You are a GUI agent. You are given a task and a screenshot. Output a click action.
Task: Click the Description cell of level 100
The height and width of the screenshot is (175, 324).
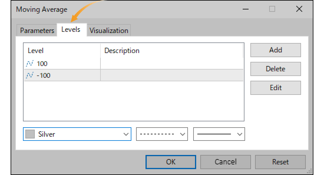click(x=172, y=63)
